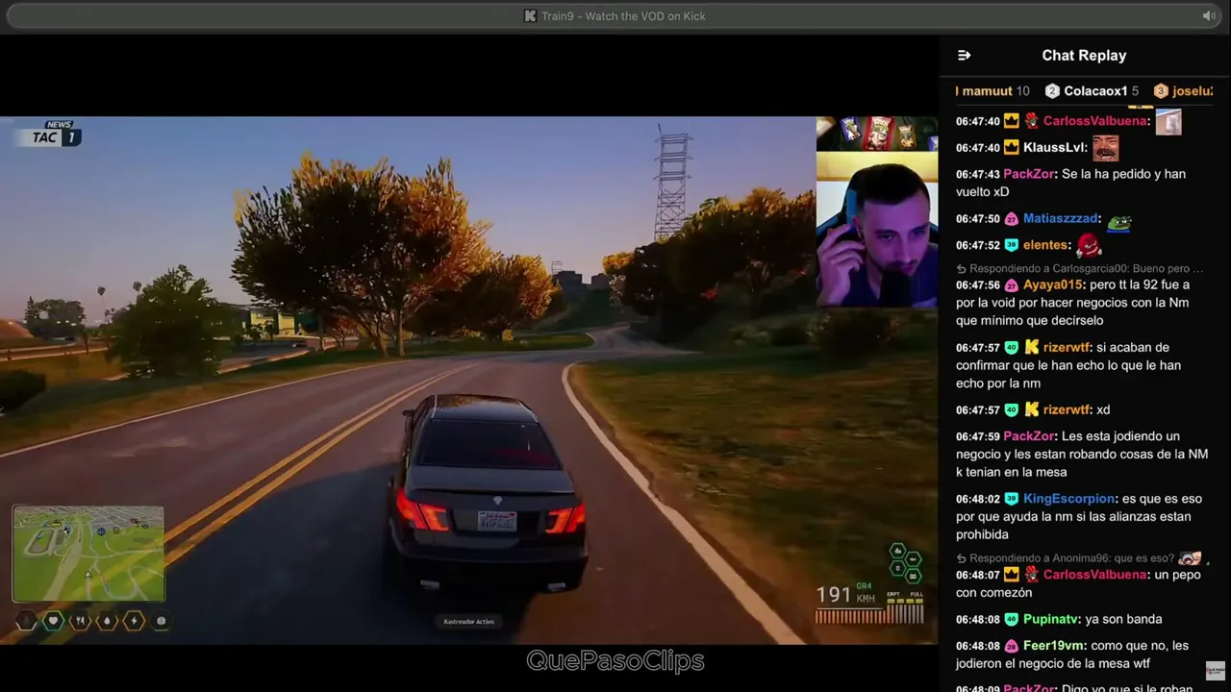Click the small channel icon at the chat's lower corner
This screenshot has height=692, width=1231.
(x=1216, y=670)
